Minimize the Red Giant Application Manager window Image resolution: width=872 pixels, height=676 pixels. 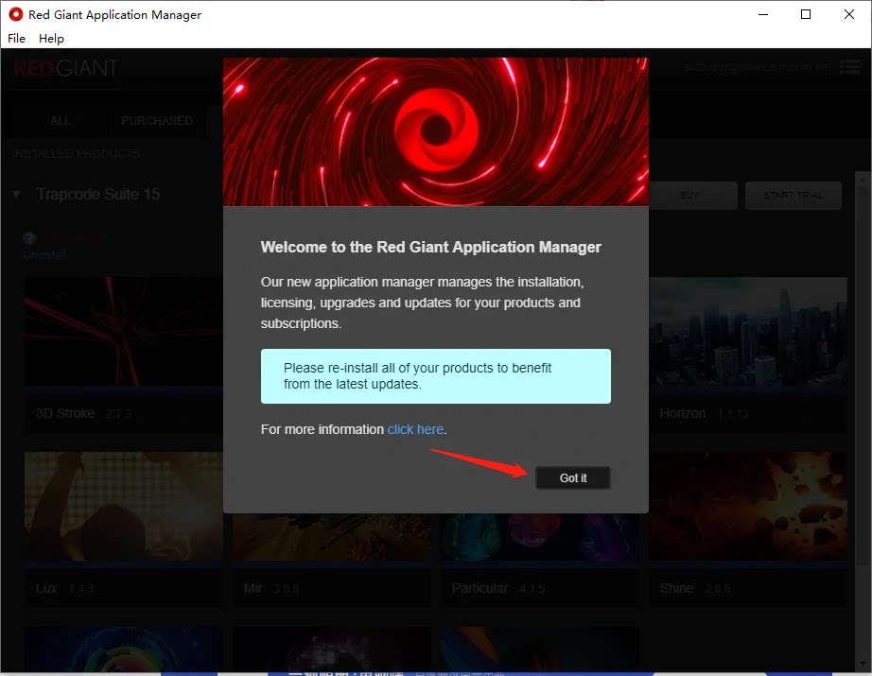(763, 14)
